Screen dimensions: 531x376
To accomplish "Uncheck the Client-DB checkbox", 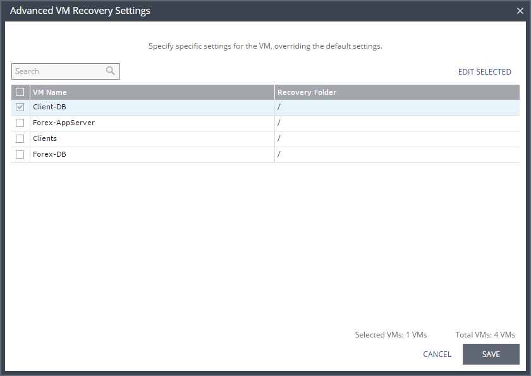I will (x=20, y=107).
